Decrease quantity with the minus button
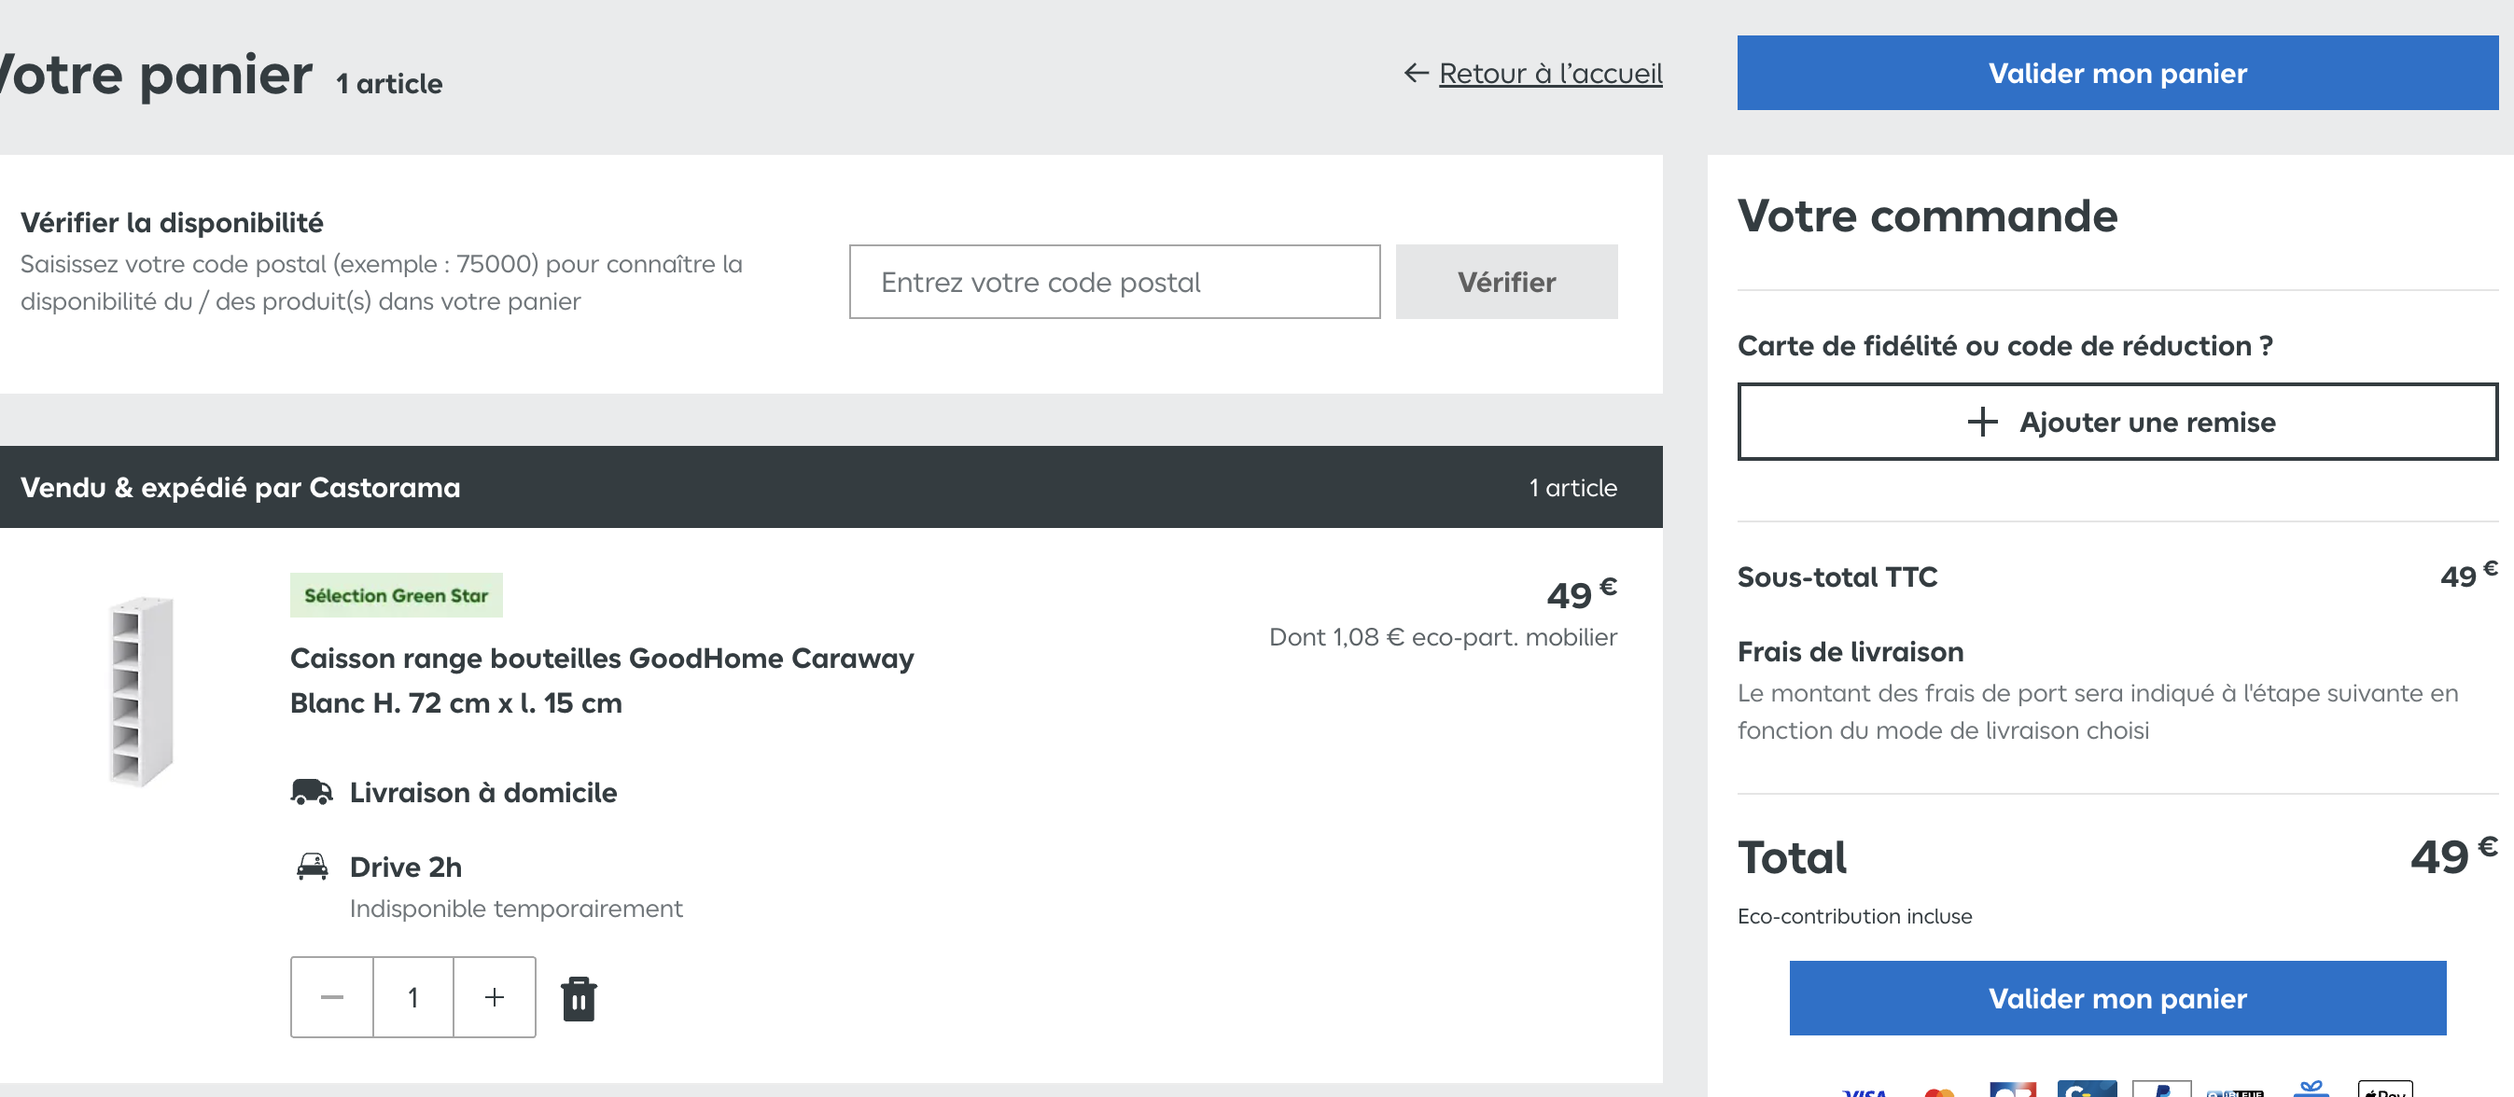 pos(332,996)
